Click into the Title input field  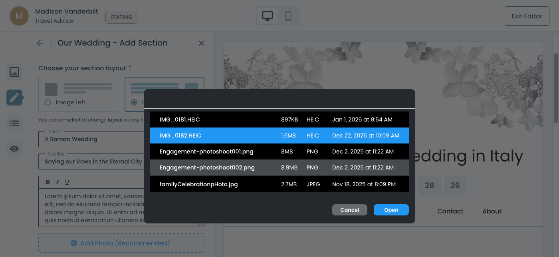(x=92, y=139)
